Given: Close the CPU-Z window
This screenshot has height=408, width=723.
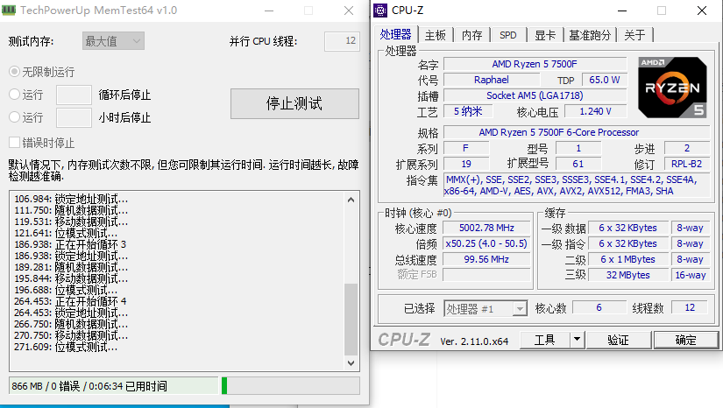Looking at the screenshot, I should [x=702, y=11].
